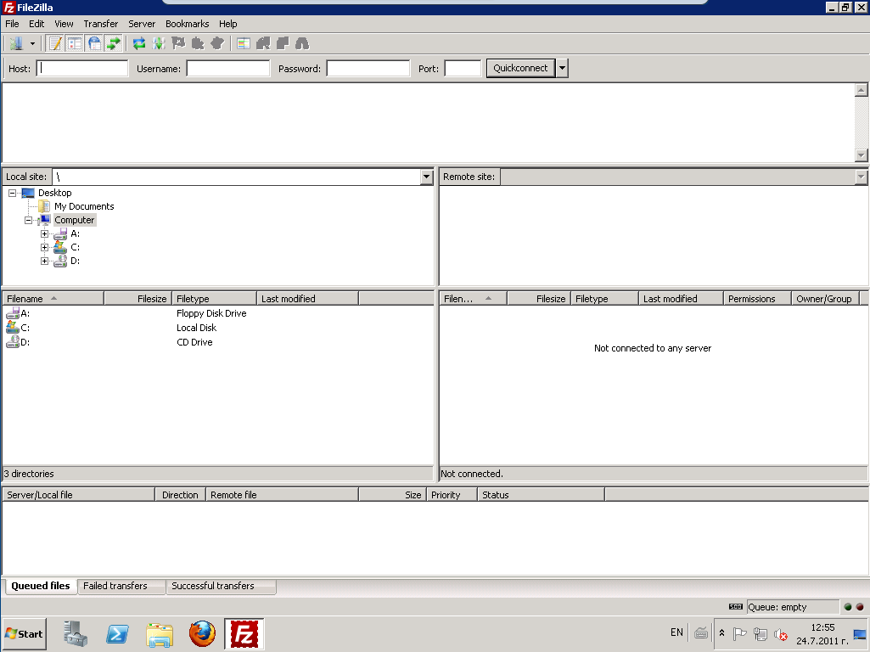Open the Edit menu
The height and width of the screenshot is (652, 870).
(36, 24)
